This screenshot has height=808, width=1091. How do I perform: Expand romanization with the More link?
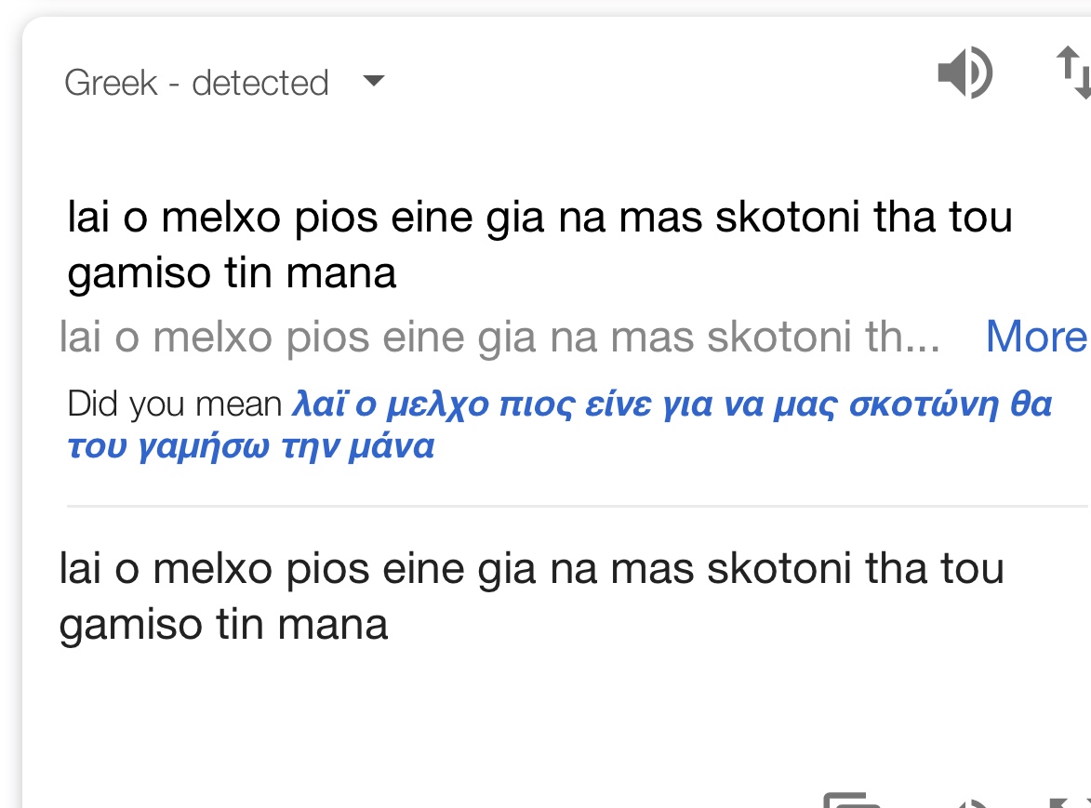1036,337
